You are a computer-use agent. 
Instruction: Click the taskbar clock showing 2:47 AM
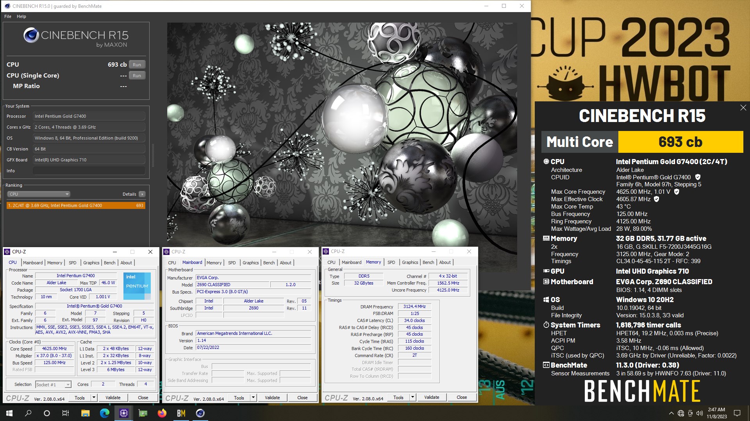pos(716,413)
